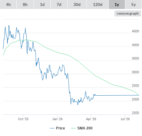Click the remove graph button
The width and height of the screenshot is (142, 136).
pyautogui.click(x=128, y=13)
